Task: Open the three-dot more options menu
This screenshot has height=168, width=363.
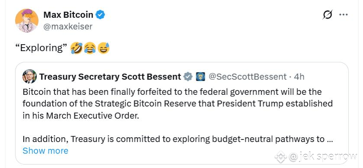Action: tap(344, 15)
